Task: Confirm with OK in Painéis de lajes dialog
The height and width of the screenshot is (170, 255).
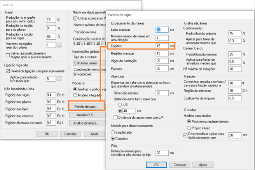Action: [156, 165]
